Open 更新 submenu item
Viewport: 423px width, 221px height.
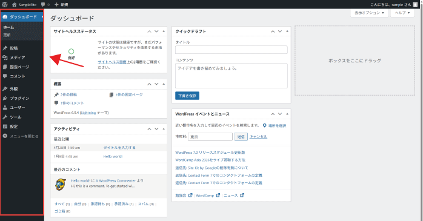pos(7,35)
